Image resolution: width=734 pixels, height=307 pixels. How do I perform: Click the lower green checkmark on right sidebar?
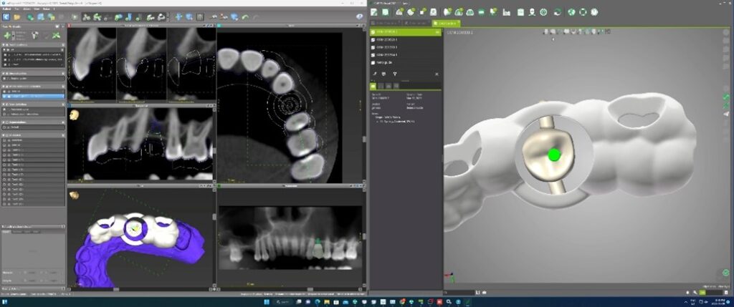[726, 105]
